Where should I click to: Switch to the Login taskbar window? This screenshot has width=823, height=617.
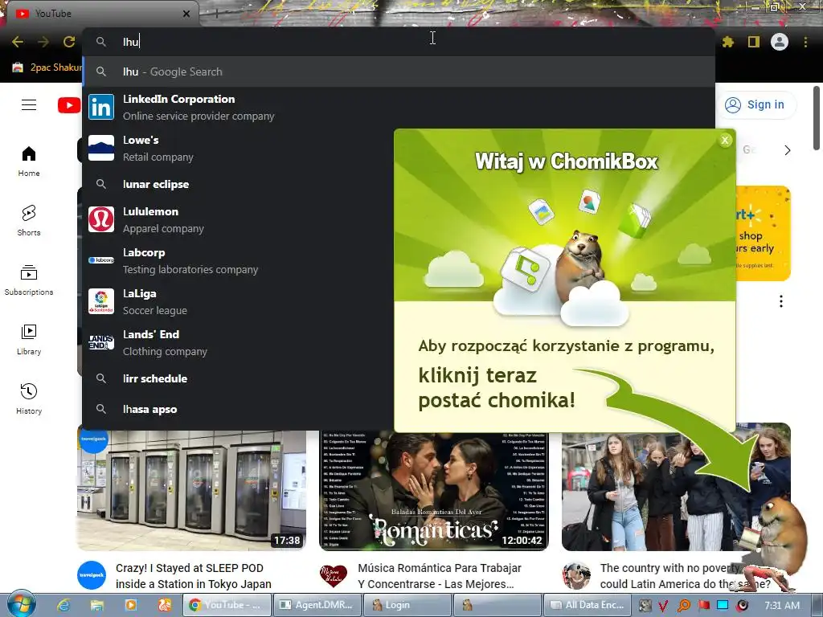(408, 605)
